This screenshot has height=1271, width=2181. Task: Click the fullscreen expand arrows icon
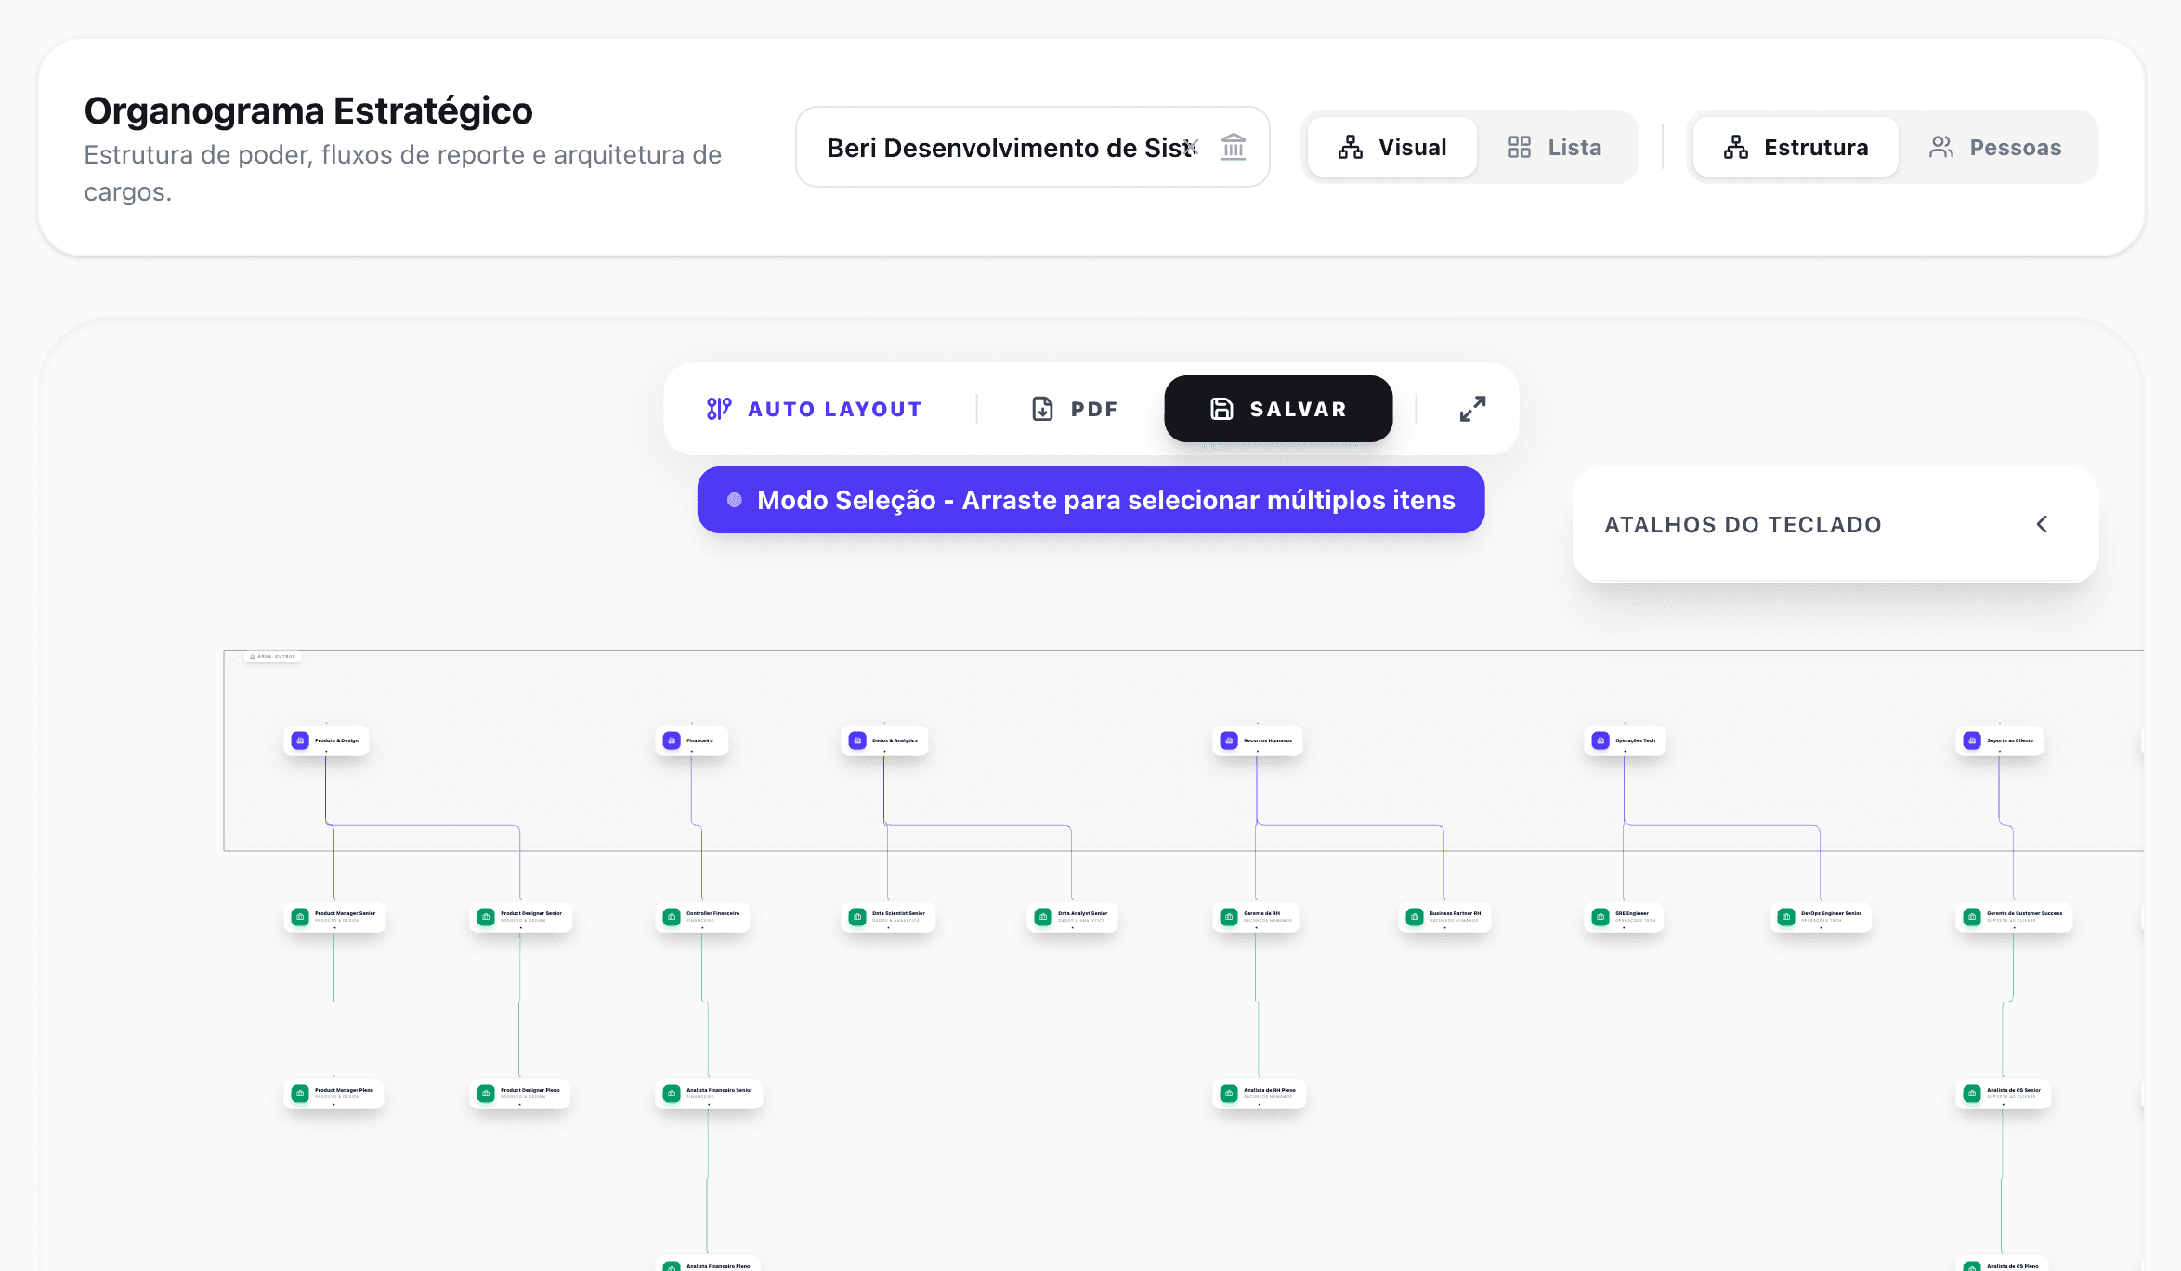pos(1472,409)
